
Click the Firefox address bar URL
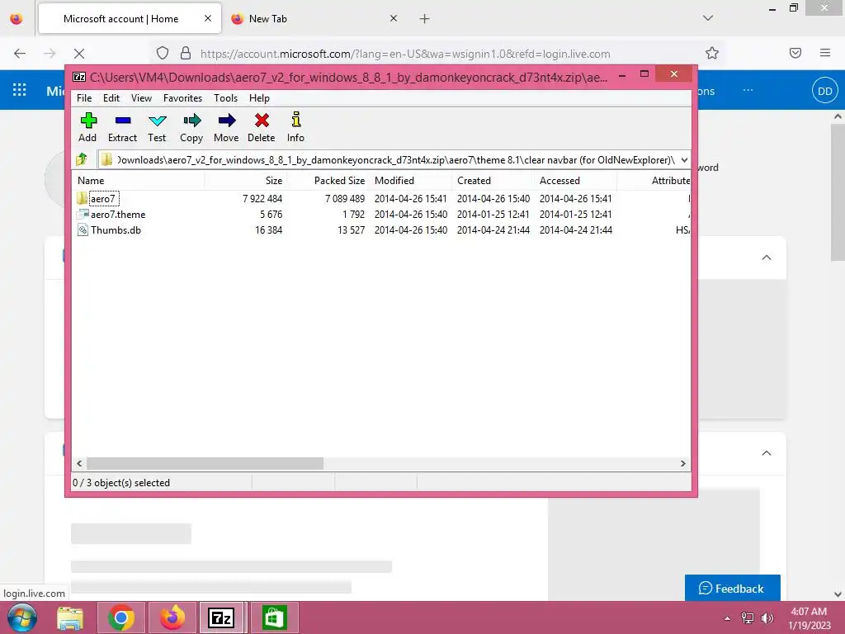click(405, 54)
